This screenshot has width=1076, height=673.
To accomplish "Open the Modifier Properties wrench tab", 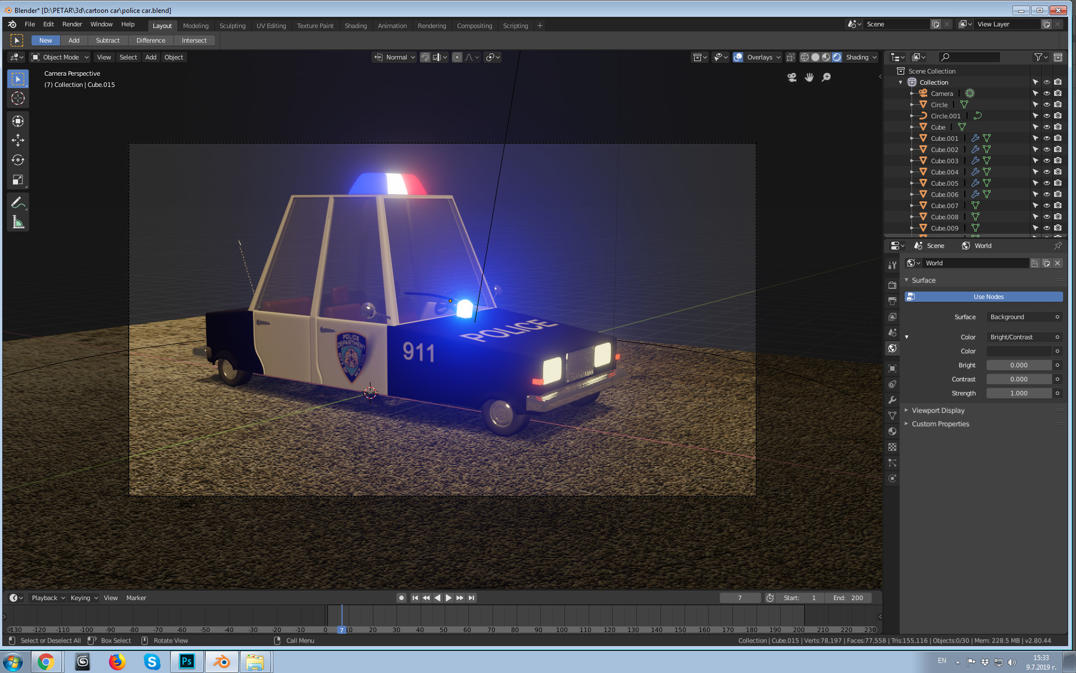I will (x=892, y=400).
